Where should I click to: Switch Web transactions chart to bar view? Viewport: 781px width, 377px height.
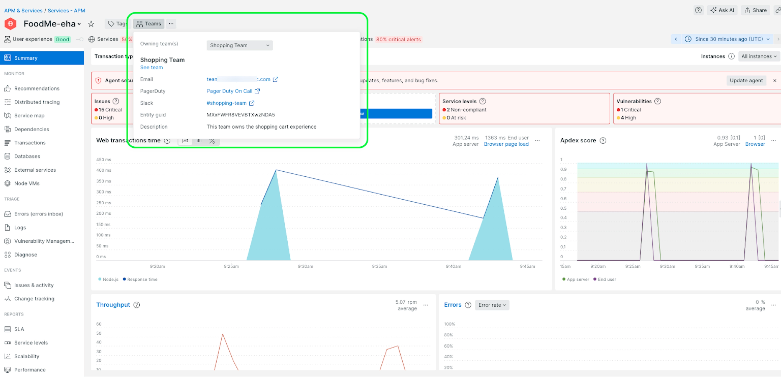click(199, 141)
